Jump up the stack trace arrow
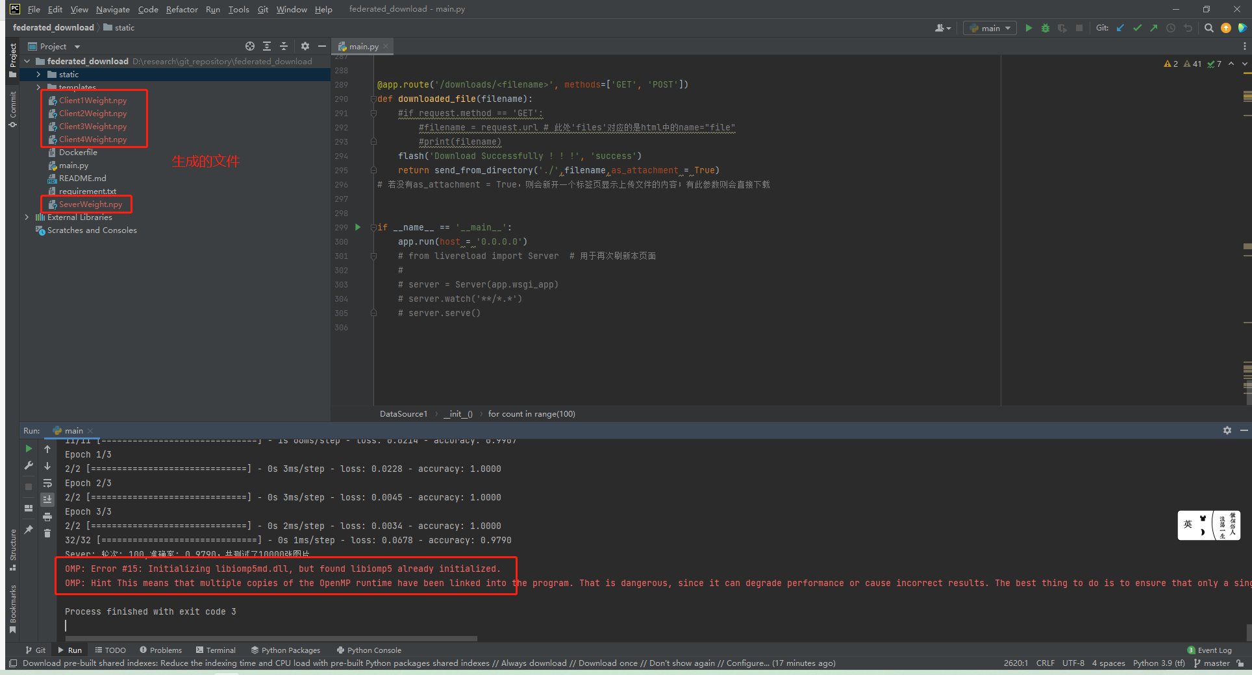Image resolution: width=1252 pixels, height=675 pixels. coord(47,449)
